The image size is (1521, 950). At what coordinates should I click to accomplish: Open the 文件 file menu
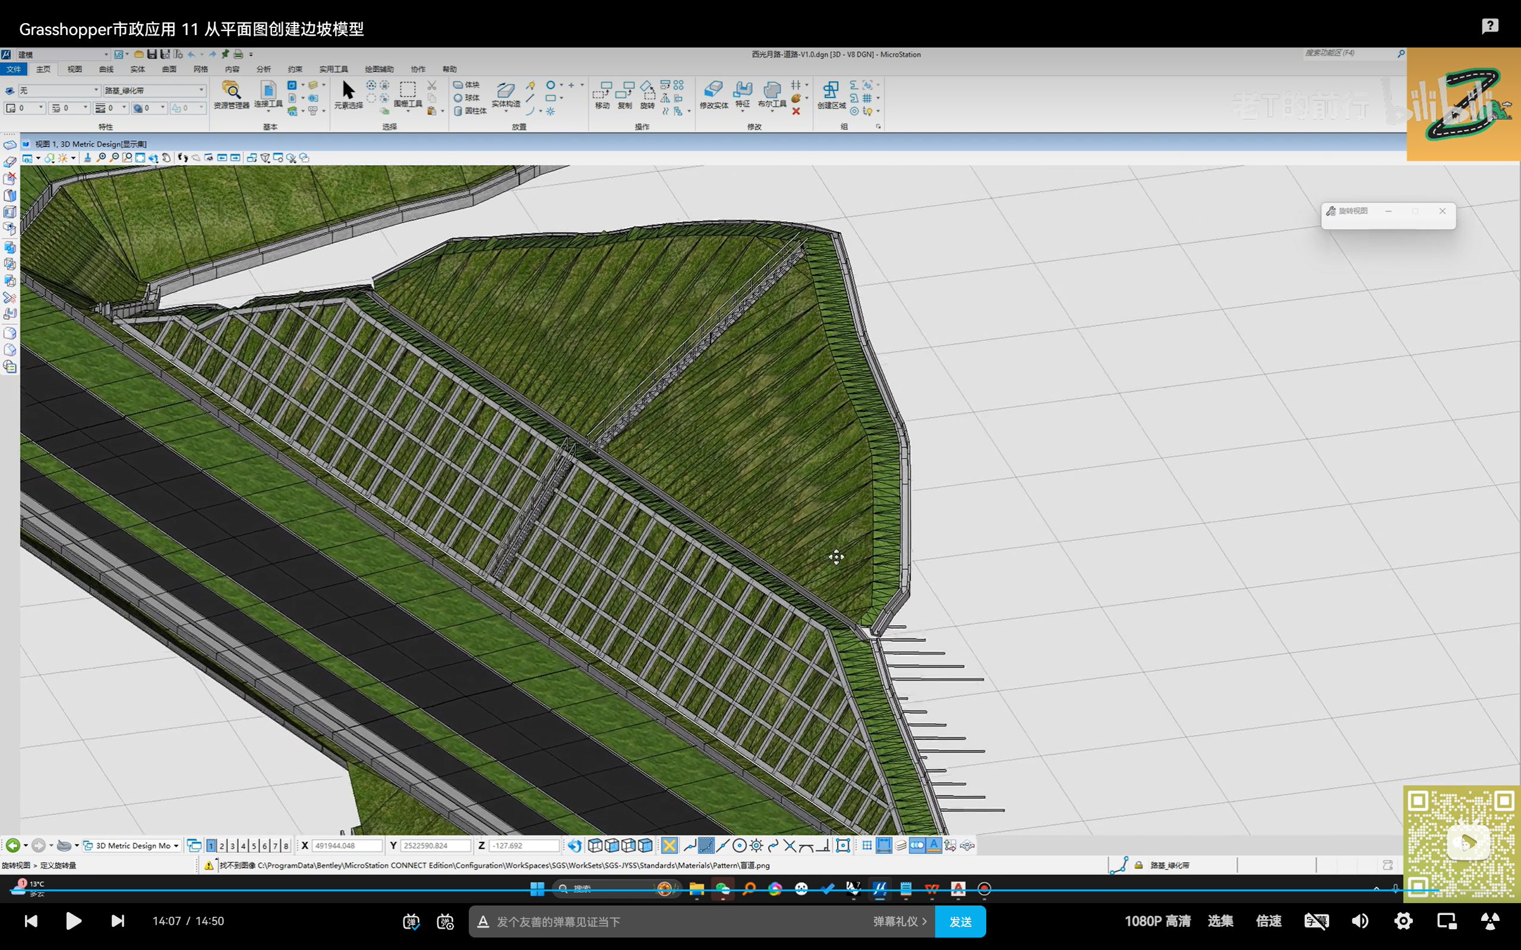[13, 69]
